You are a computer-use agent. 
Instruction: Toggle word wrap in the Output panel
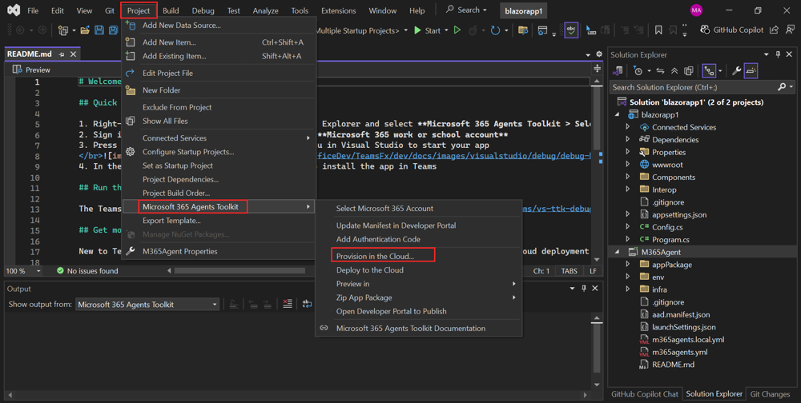pos(307,305)
